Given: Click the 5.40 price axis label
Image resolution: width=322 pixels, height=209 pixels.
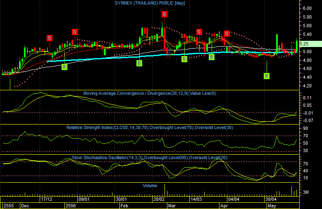Looking at the screenshot, I should coord(307,34).
